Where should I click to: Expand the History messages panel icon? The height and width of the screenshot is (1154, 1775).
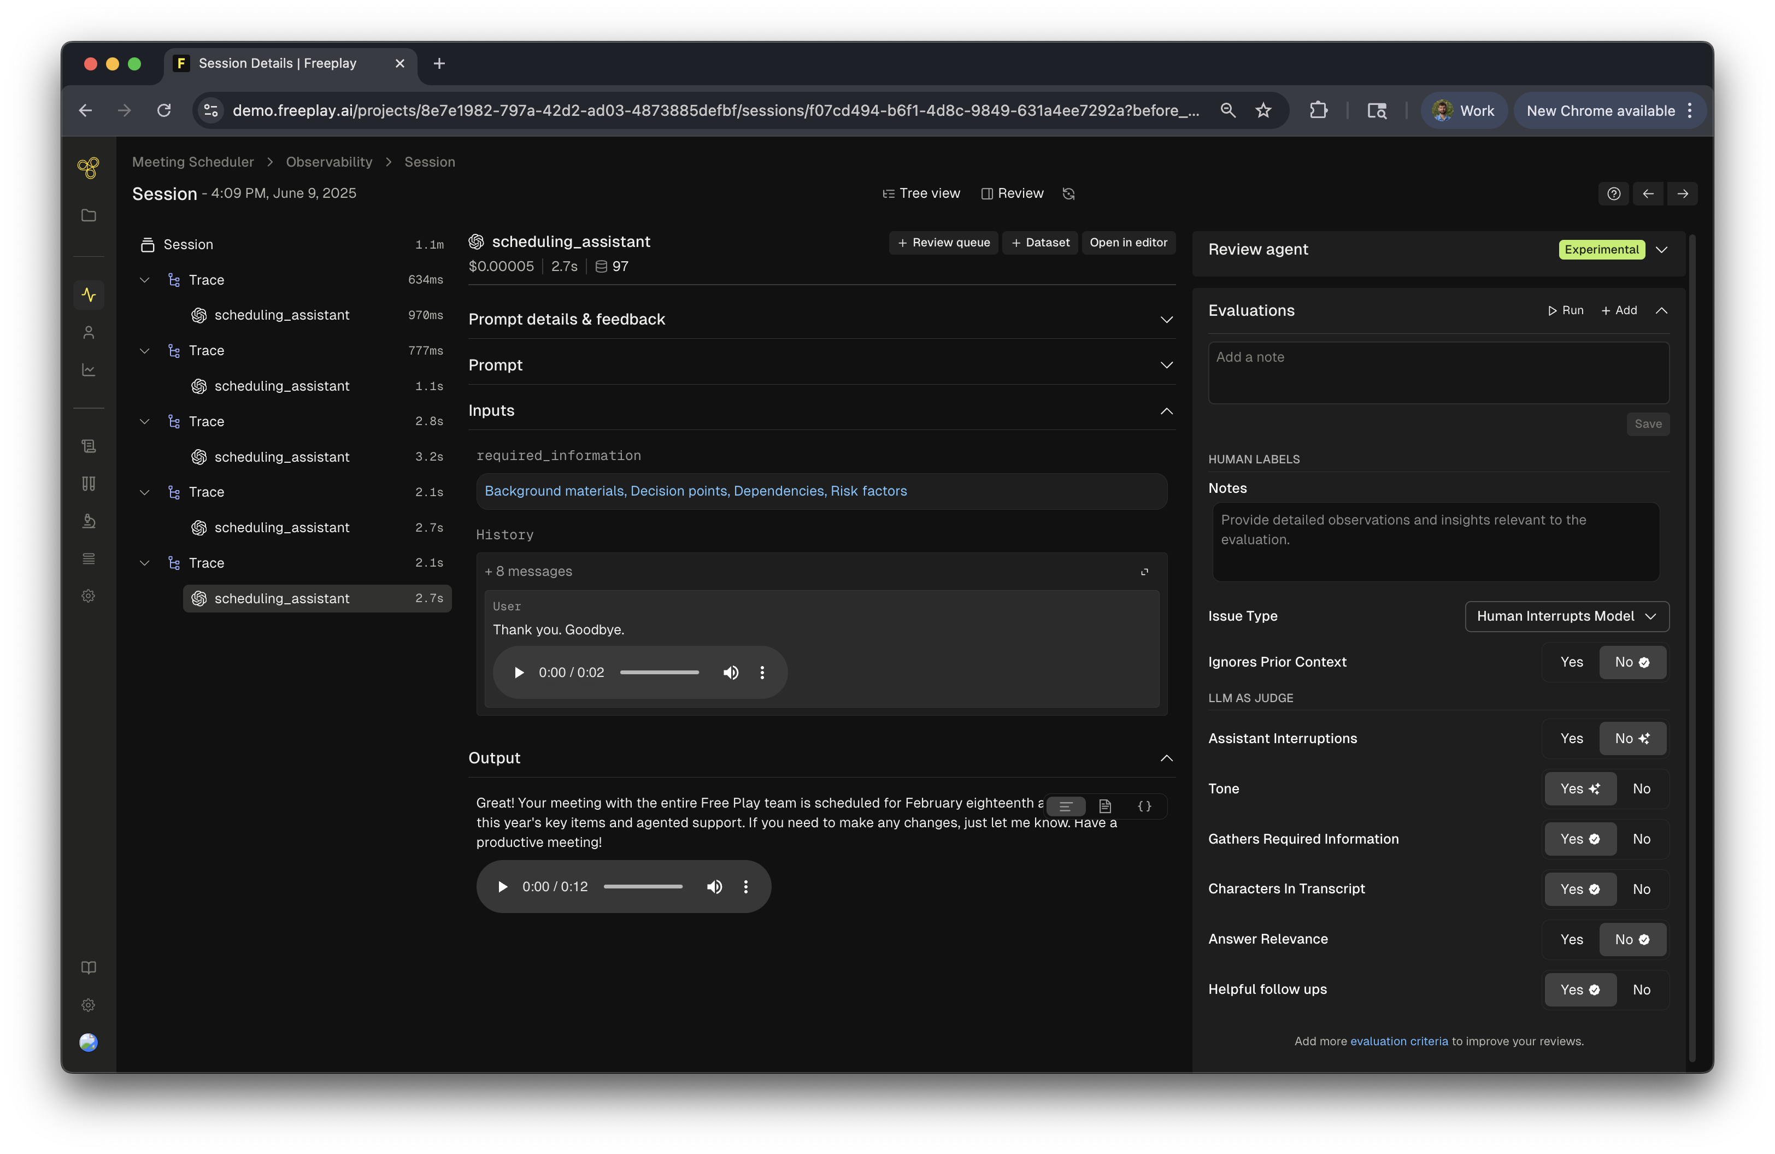1144,572
